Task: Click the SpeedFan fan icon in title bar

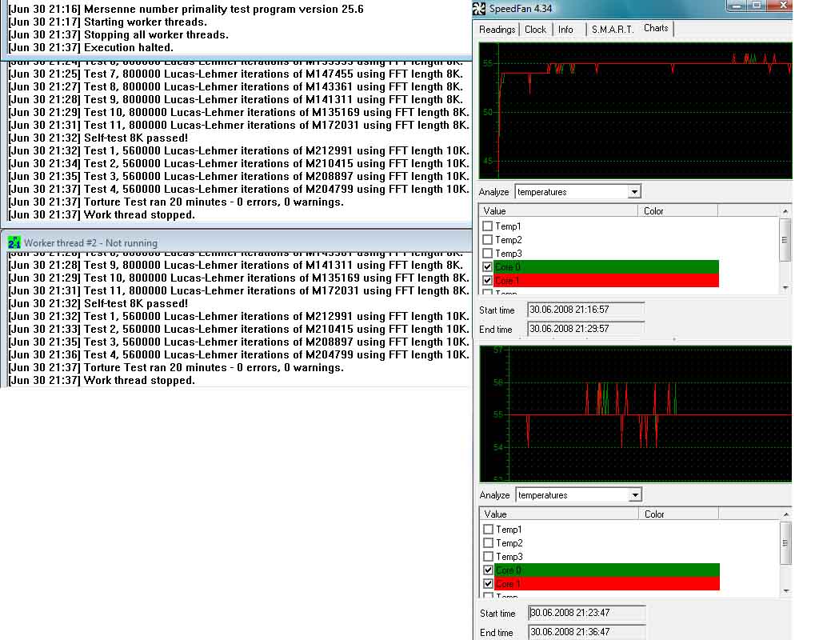Action: tap(479, 8)
